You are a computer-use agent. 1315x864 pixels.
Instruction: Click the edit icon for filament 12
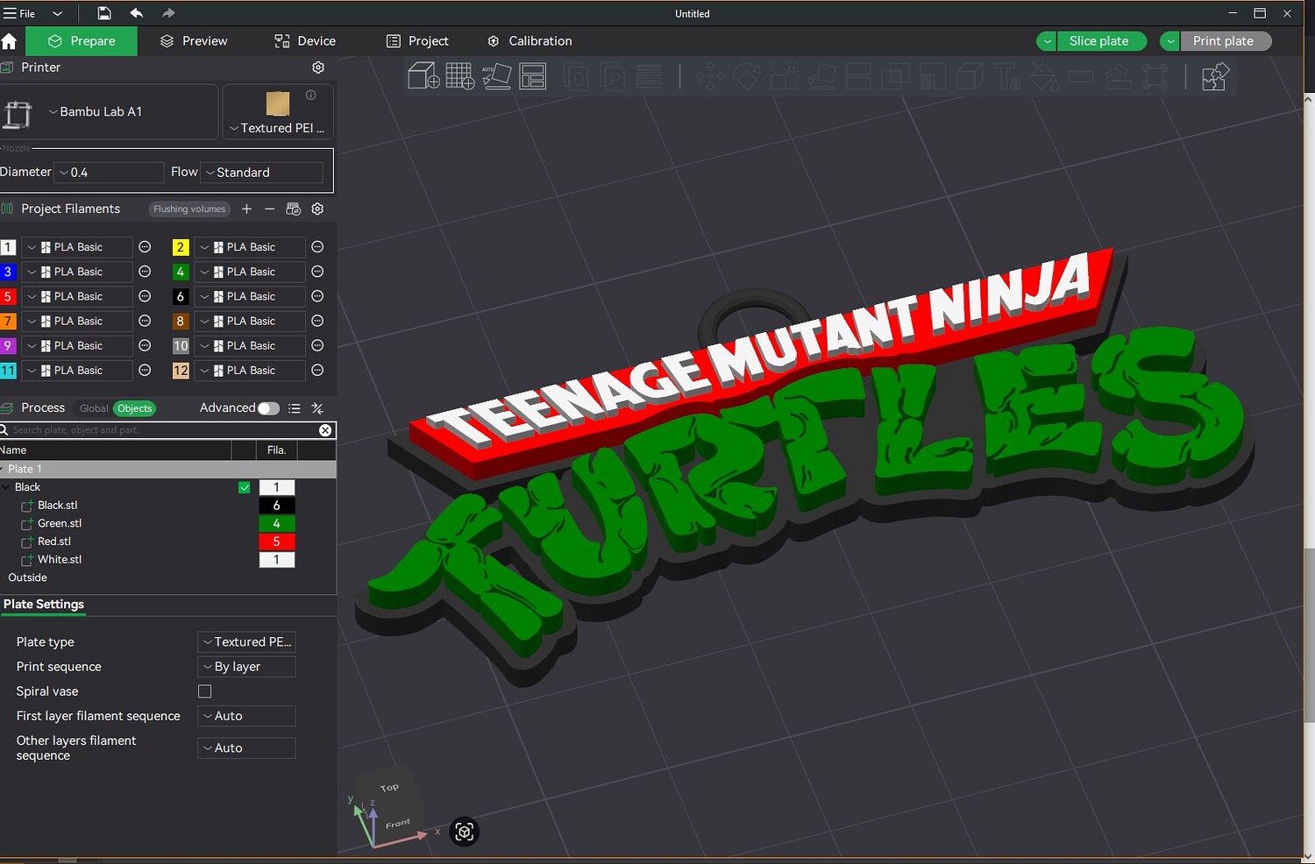coord(318,371)
